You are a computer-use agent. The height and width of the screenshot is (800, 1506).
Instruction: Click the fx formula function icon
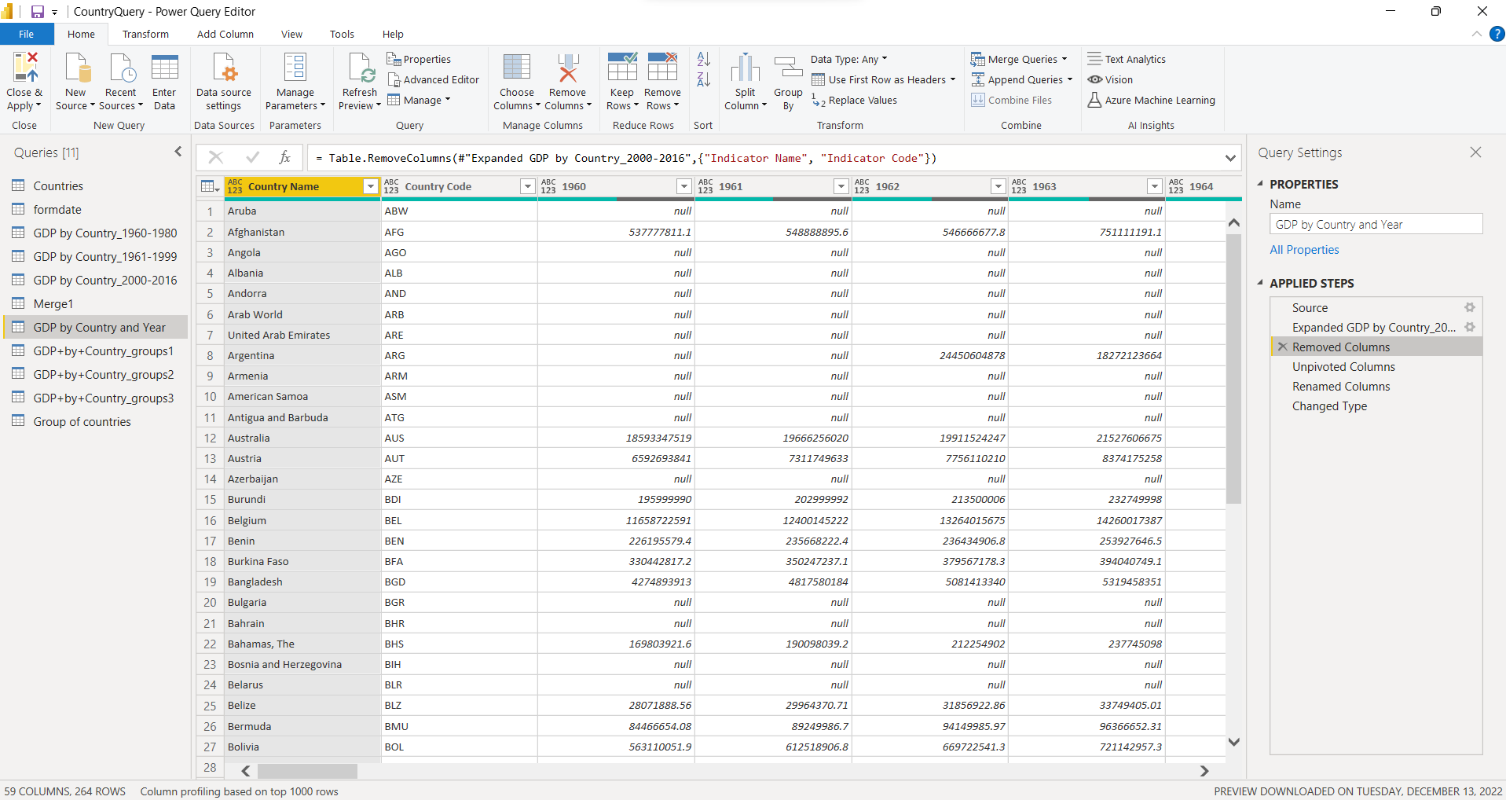pos(284,158)
